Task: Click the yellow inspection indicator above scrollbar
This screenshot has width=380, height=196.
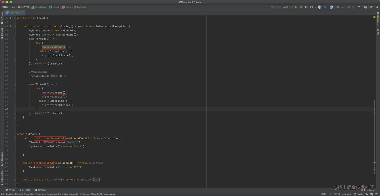Action: 374,17
